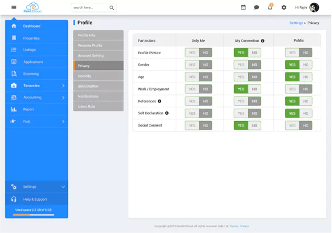This screenshot has height=233, width=332.
Task: Open the chat messages icon
Action: pos(256,7)
